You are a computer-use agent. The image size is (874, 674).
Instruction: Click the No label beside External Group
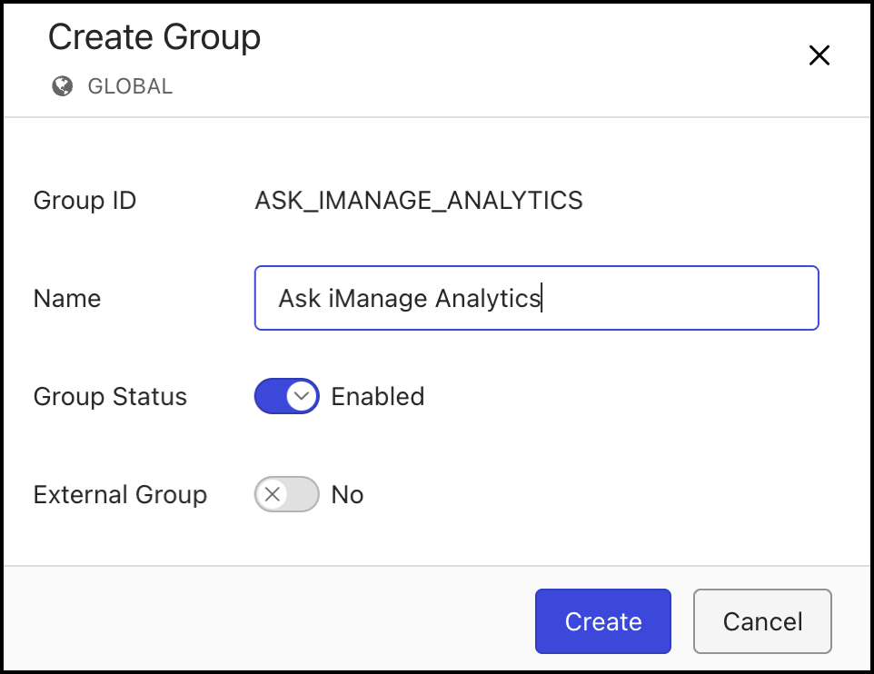point(347,495)
